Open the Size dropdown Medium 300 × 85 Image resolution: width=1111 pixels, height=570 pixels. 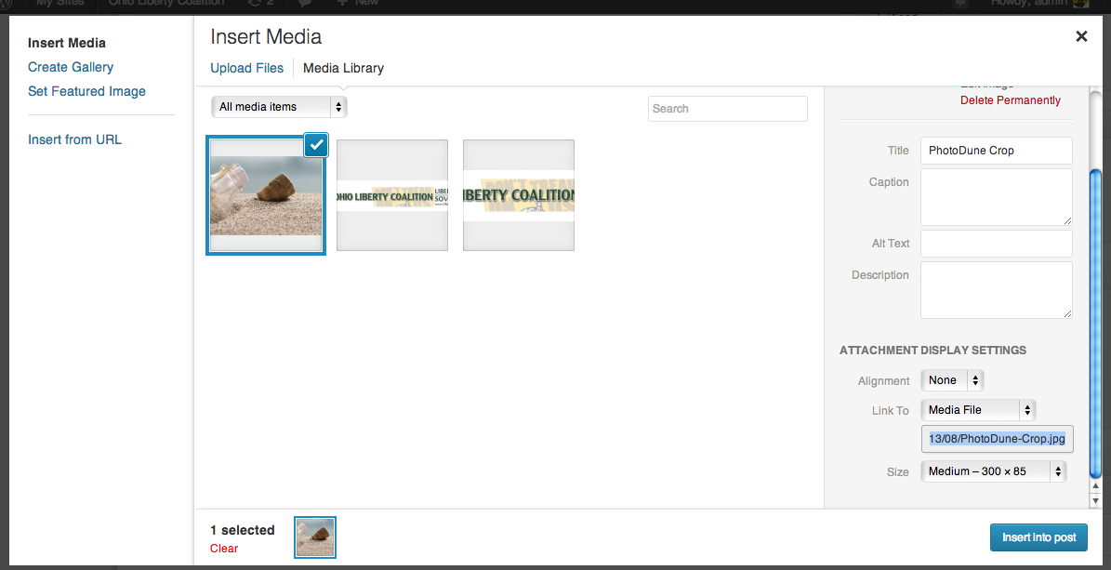click(993, 471)
